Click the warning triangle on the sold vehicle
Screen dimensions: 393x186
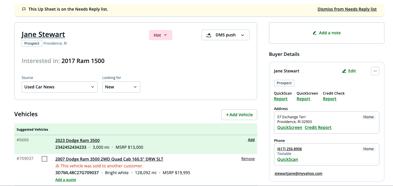coord(58,166)
